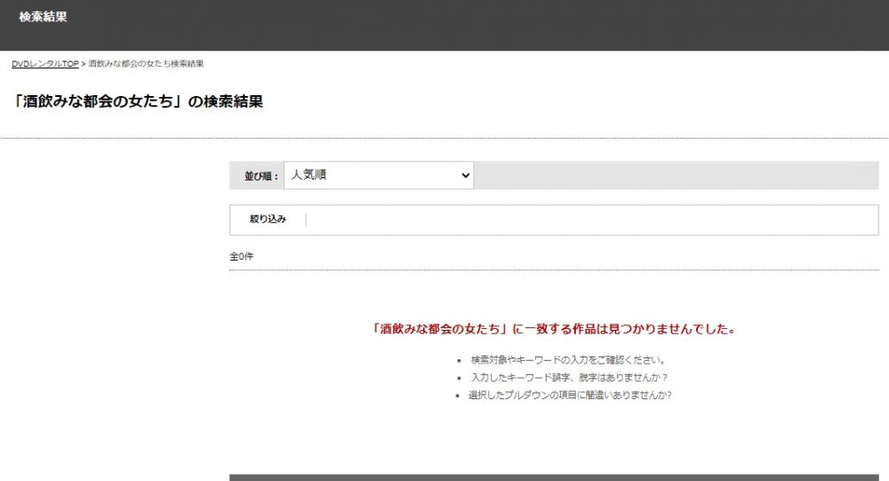Click hint about キーワード誤字、脱字
This screenshot has height=481, width=889.
569,378
